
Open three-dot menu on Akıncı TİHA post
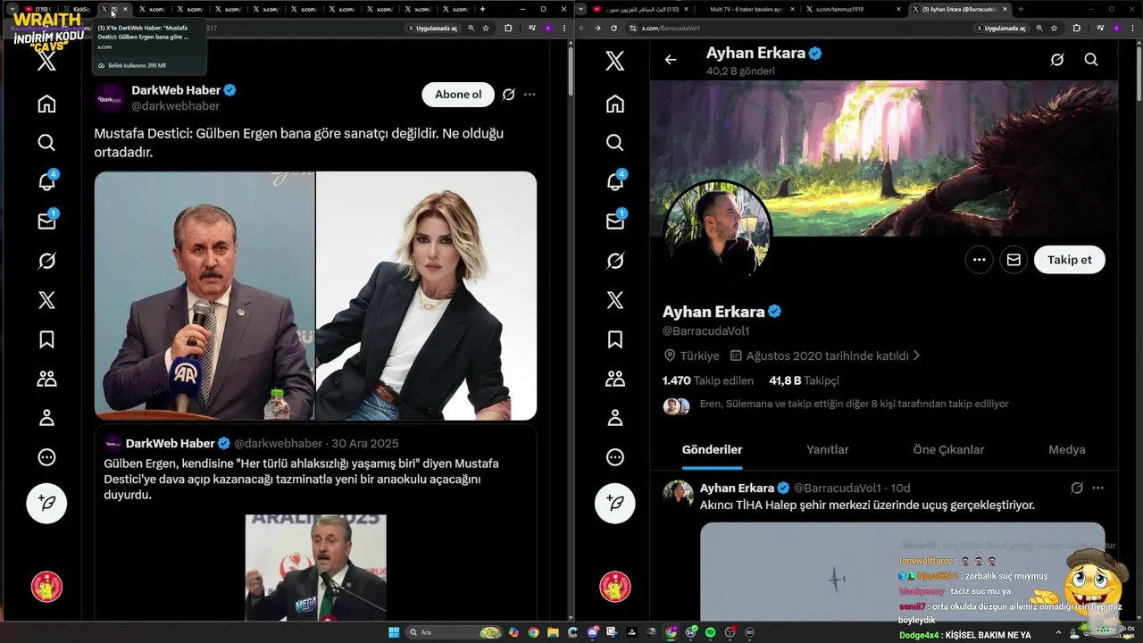1097,488
